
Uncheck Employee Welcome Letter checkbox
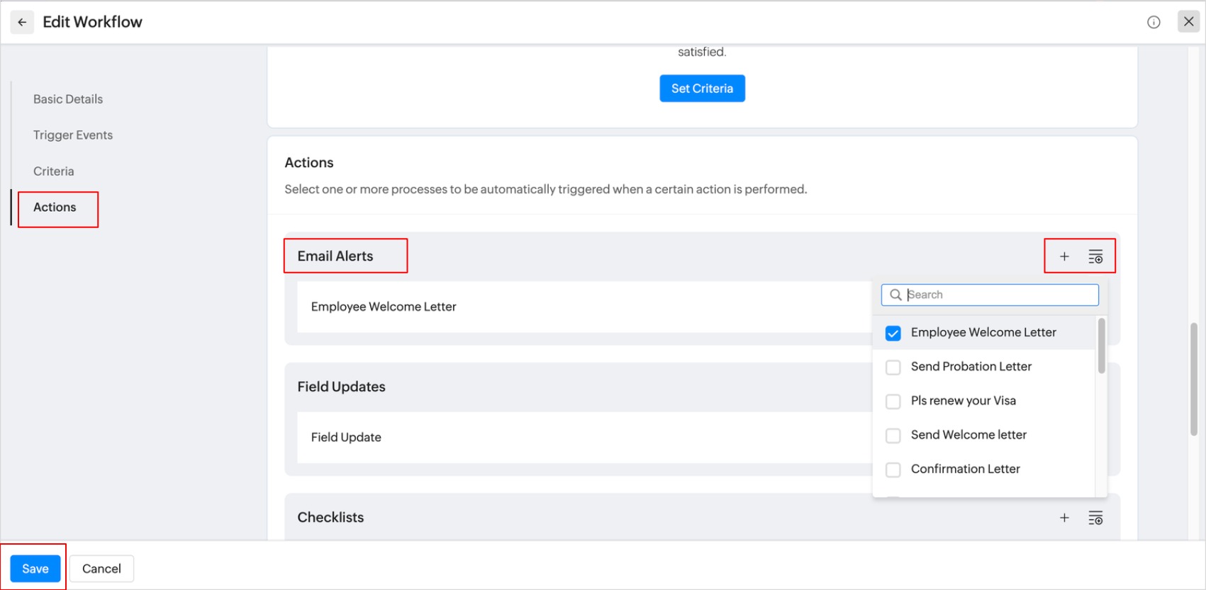tap(893, 333)
